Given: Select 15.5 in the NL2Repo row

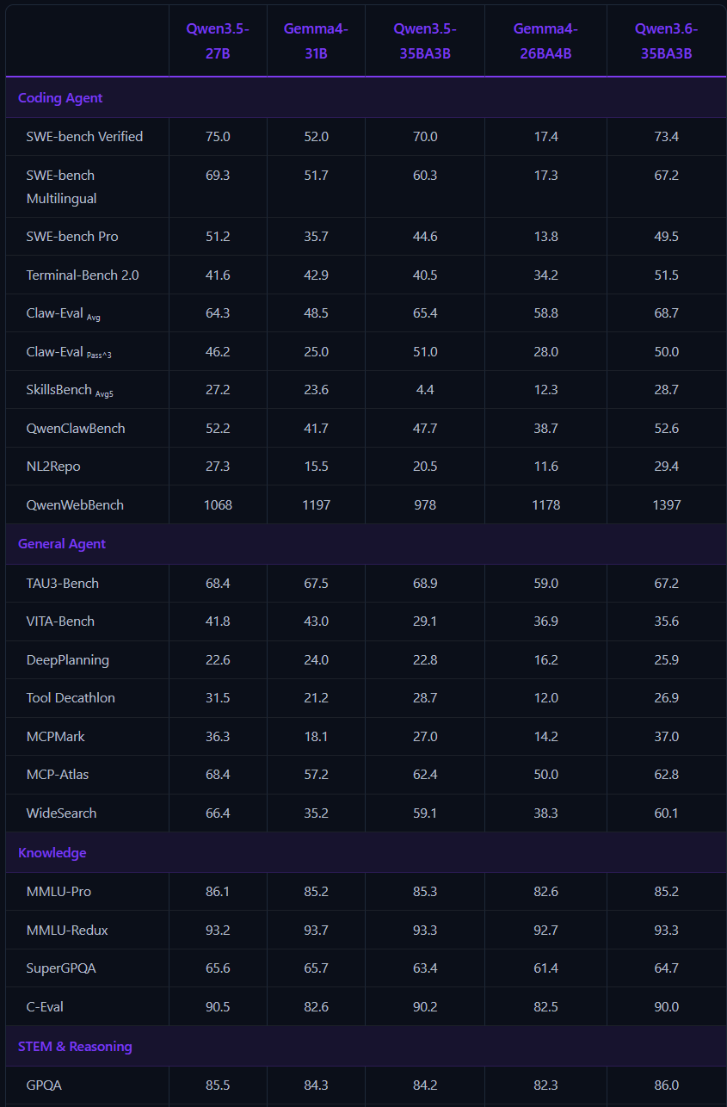Looking at the screenshot, I should click(316, 467).
